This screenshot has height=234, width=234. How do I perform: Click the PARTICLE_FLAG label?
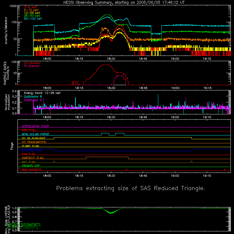(x=33, y=158)
